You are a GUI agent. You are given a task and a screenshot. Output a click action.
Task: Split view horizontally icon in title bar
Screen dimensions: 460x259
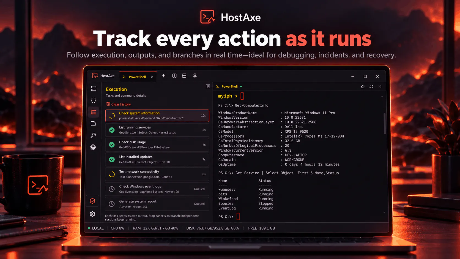(x=184, y=76)
